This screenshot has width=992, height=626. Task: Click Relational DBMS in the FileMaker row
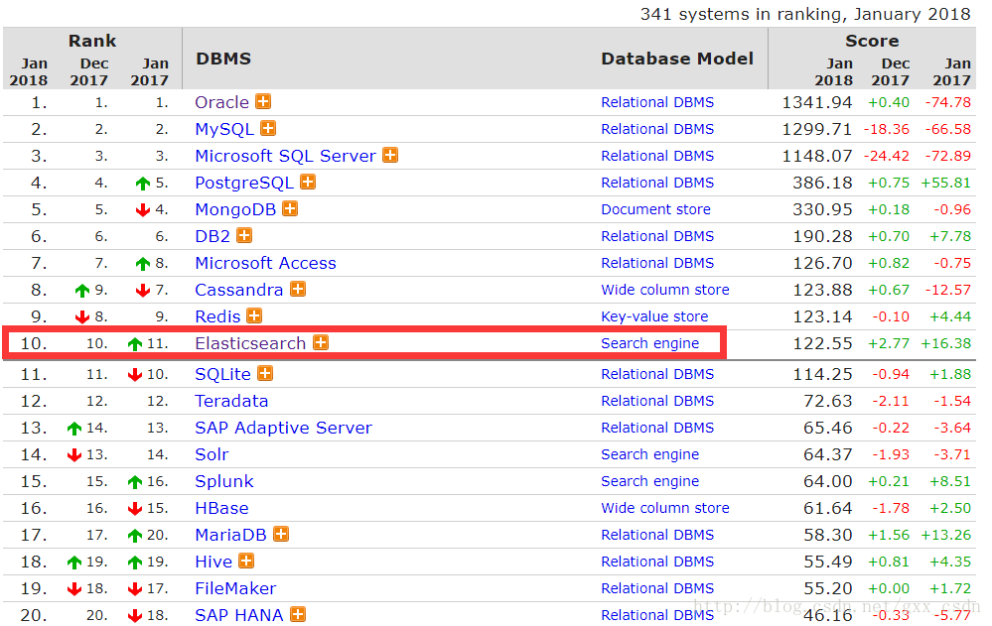657,588
